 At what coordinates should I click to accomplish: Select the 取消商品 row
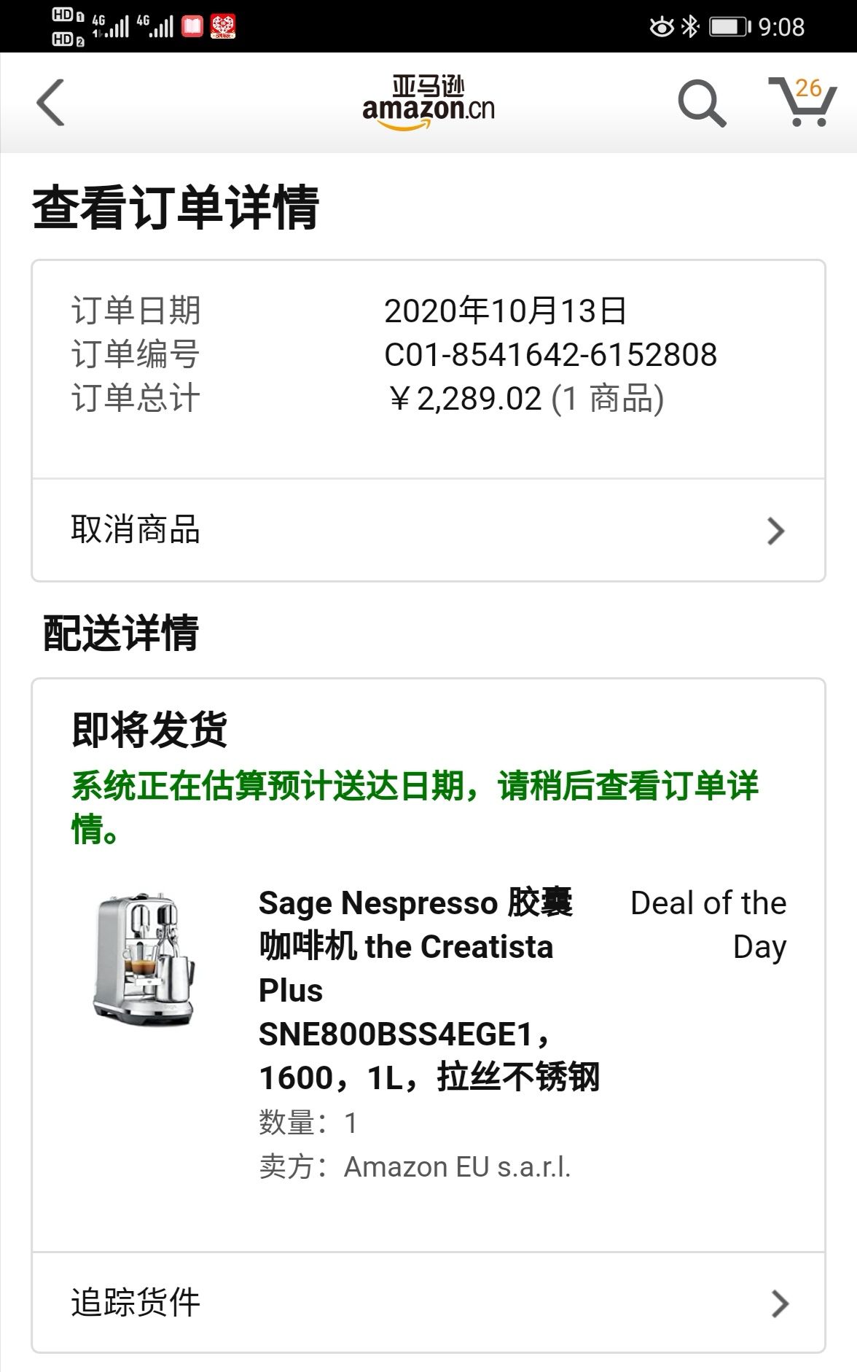pos(428,530)
